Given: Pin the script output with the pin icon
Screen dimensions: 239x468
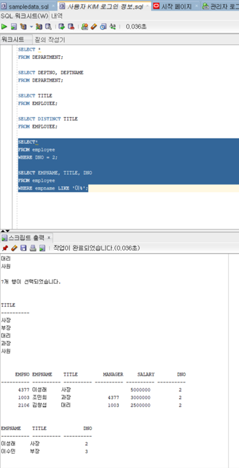Looking at the screenshot, I should click(5, 248).
